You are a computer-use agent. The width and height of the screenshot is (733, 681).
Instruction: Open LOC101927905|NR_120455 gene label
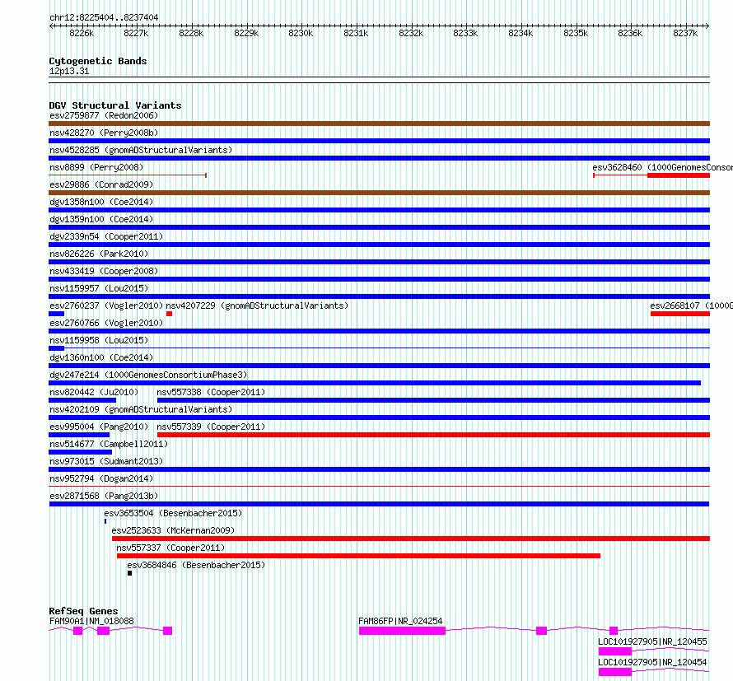tap(652, 641)
